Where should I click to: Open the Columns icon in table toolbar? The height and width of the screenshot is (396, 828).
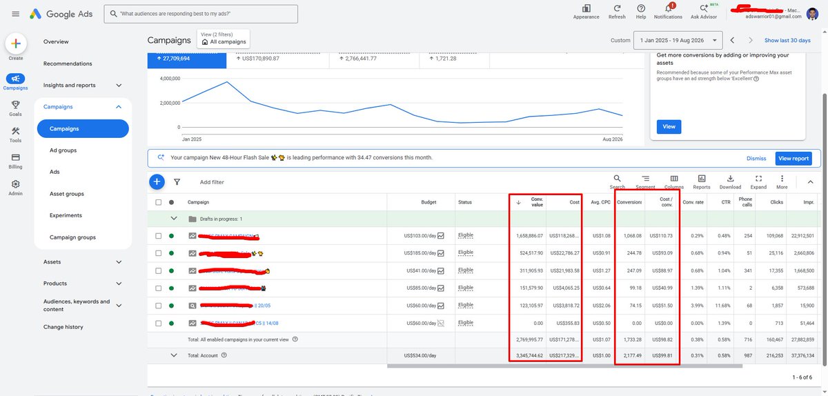pos(674,178)
